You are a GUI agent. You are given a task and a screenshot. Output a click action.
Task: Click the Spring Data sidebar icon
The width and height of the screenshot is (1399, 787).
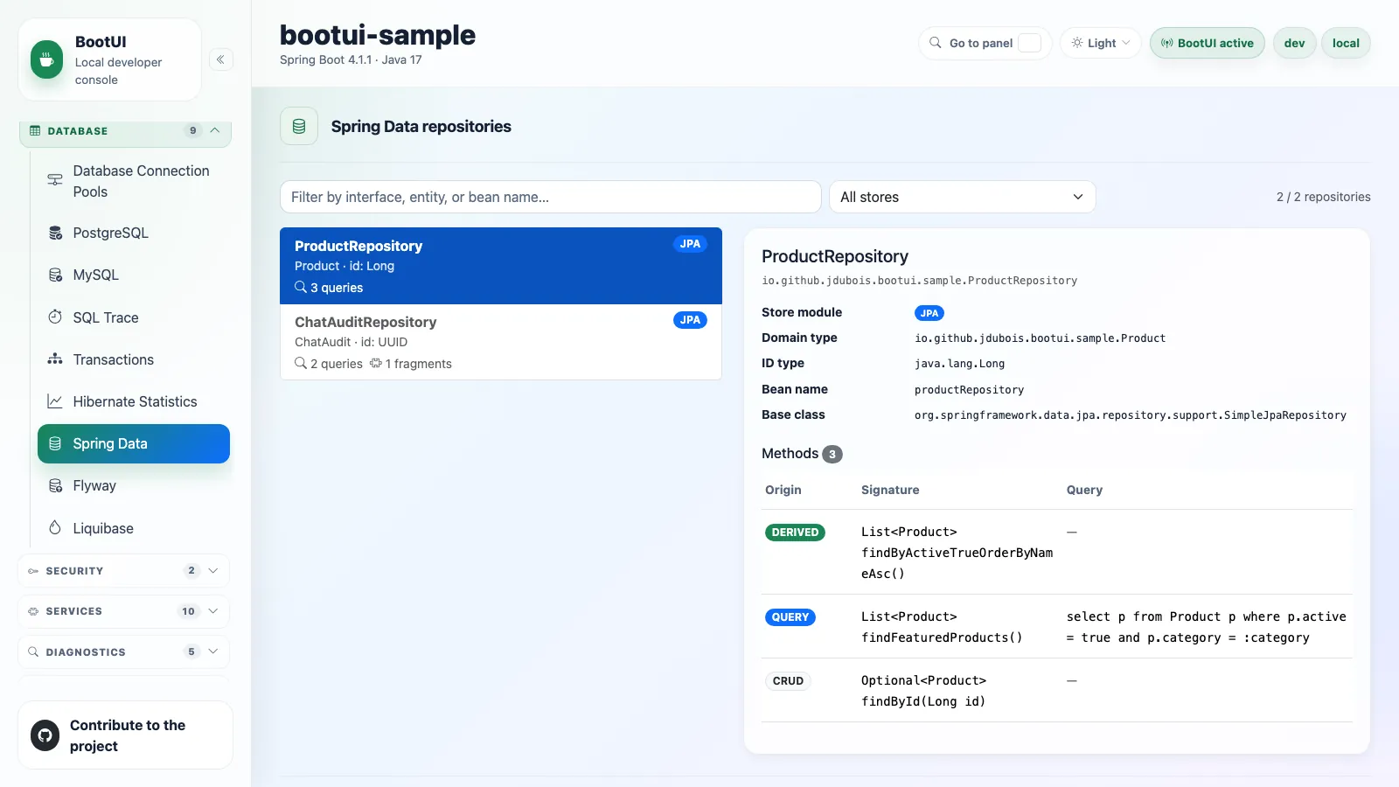pos(55,443)
